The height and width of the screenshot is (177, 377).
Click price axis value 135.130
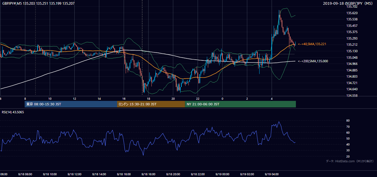352,51
